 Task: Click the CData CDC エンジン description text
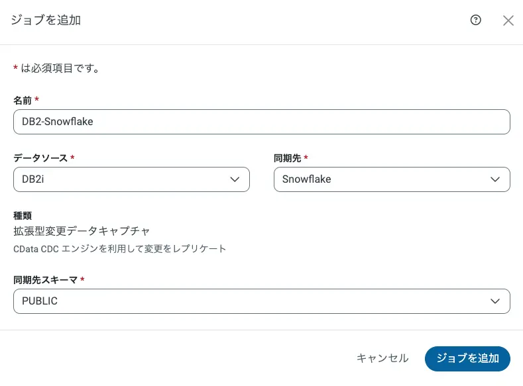click(120, 249)
